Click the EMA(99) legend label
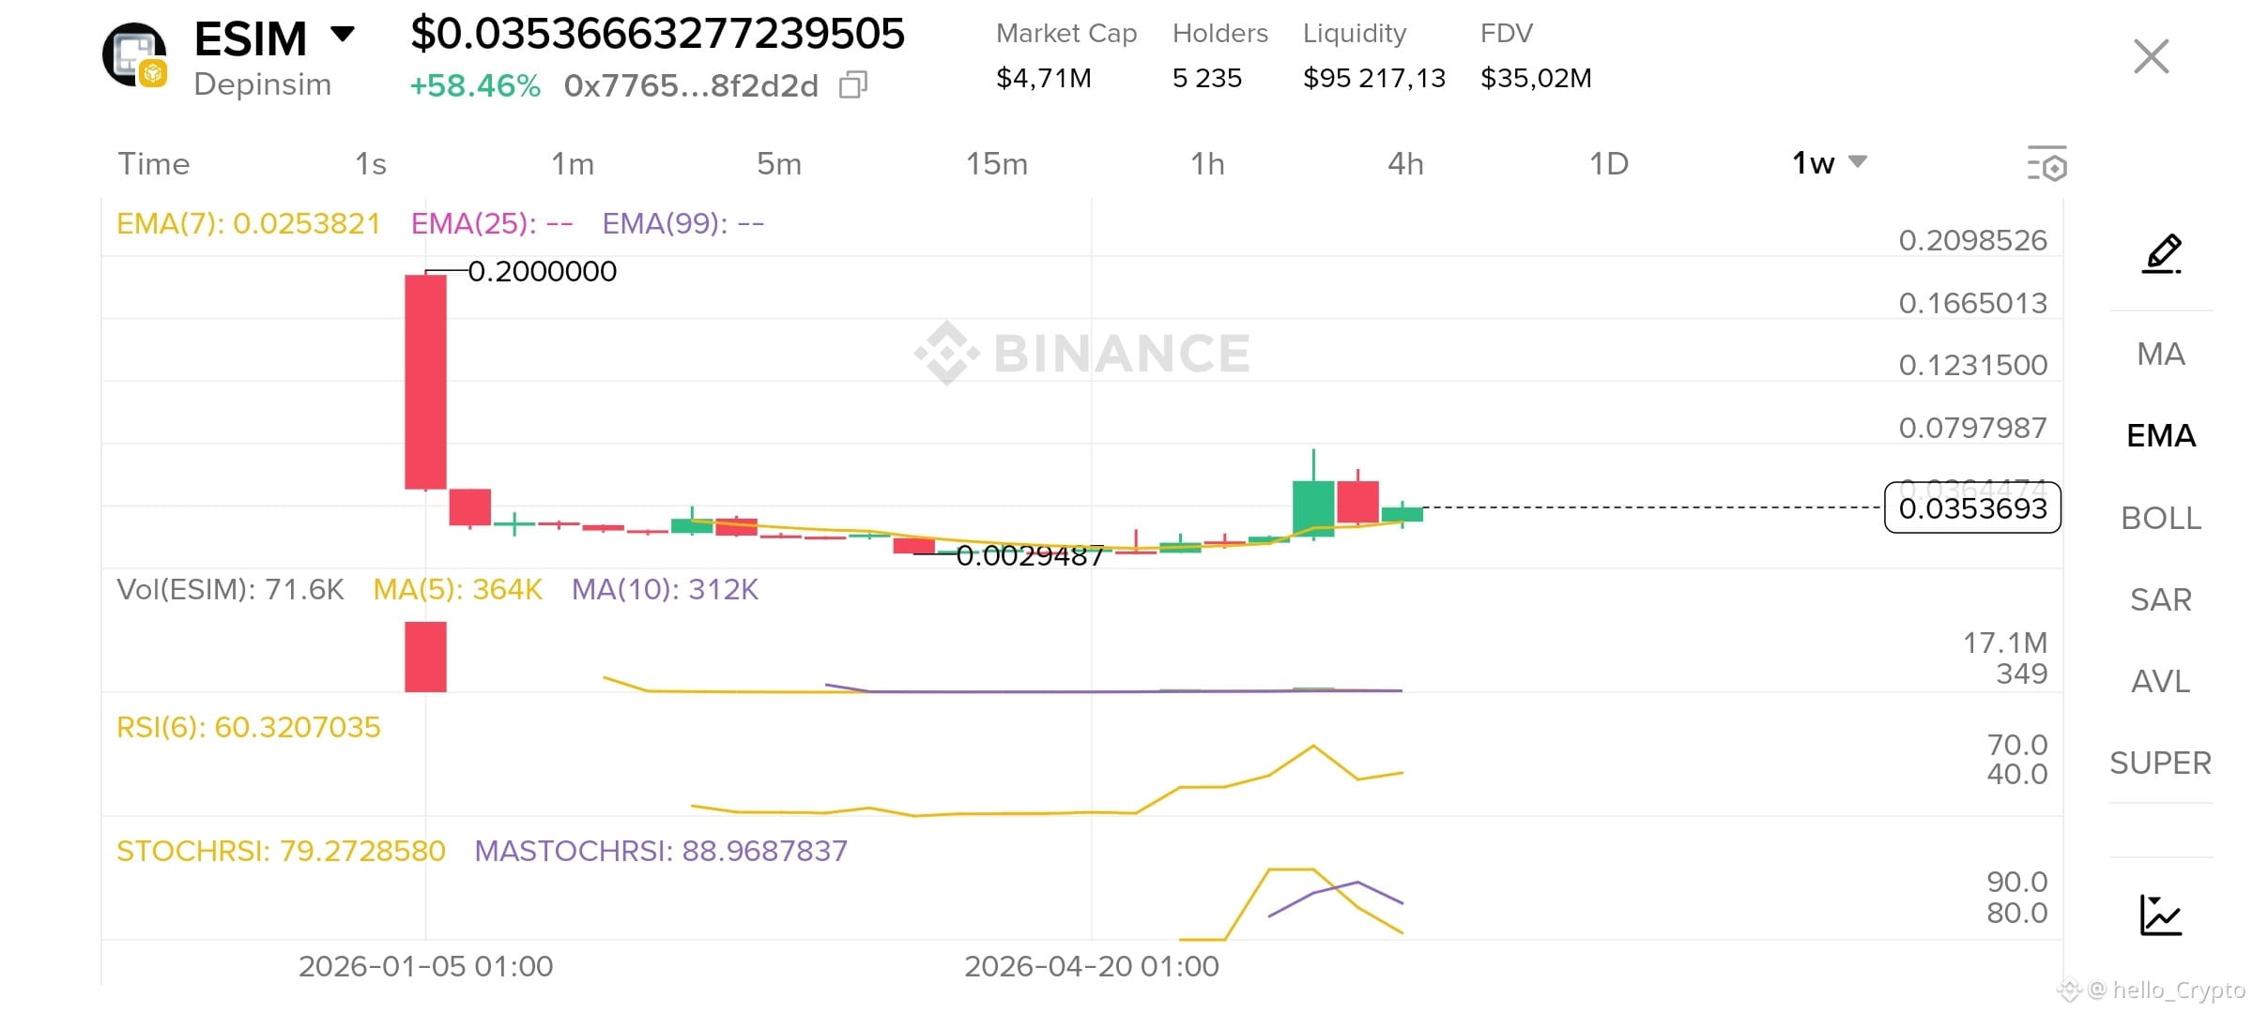 [683, 224]
